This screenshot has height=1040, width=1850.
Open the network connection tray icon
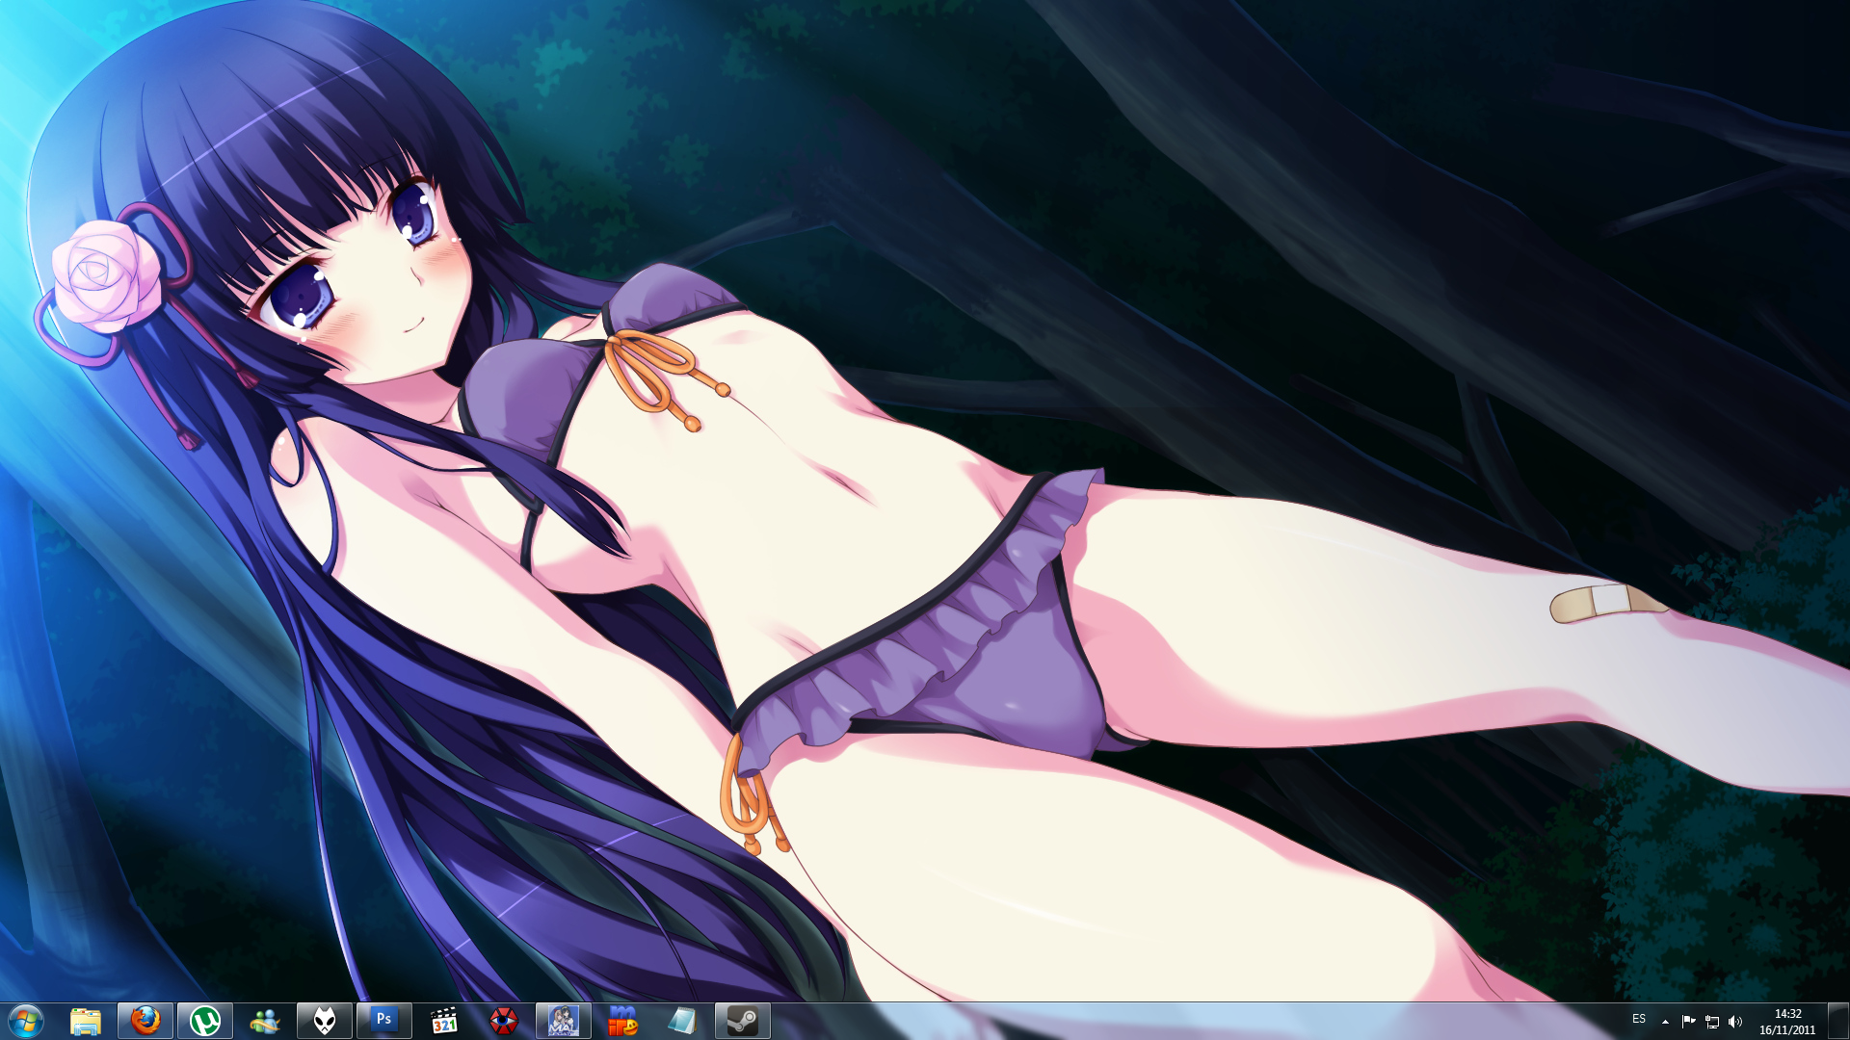pyautogui.click(x=1712, y=1022)
